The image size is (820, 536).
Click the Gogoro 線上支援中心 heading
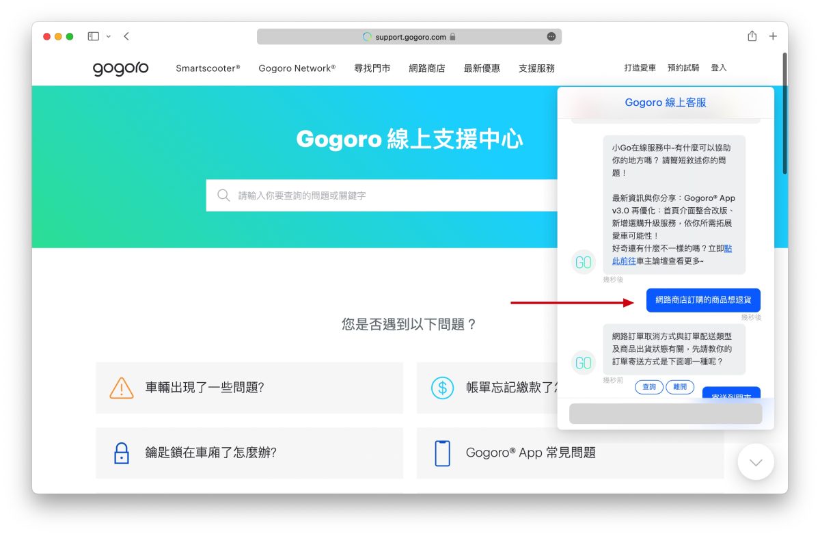point(409,139)
